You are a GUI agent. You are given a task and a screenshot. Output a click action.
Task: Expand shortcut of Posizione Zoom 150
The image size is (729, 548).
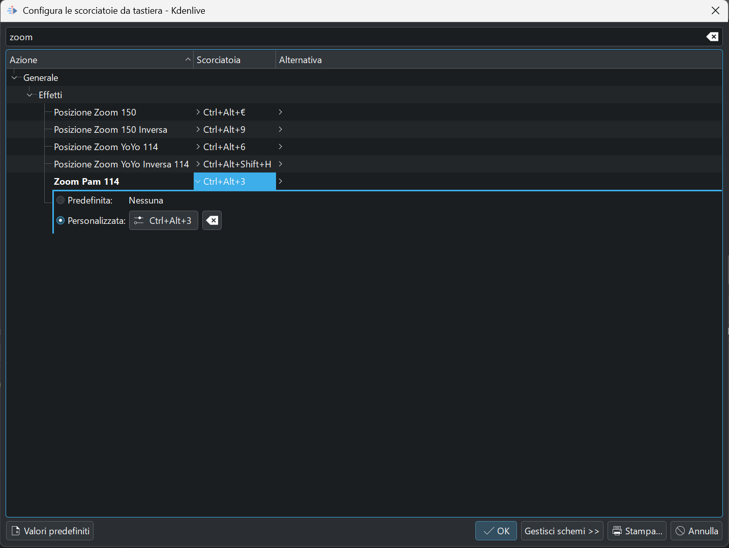tap(198, 112)
